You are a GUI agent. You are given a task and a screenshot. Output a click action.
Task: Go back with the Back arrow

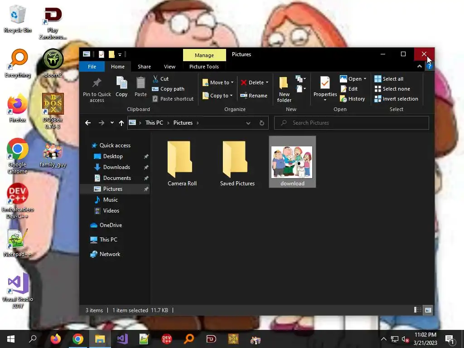88,123
